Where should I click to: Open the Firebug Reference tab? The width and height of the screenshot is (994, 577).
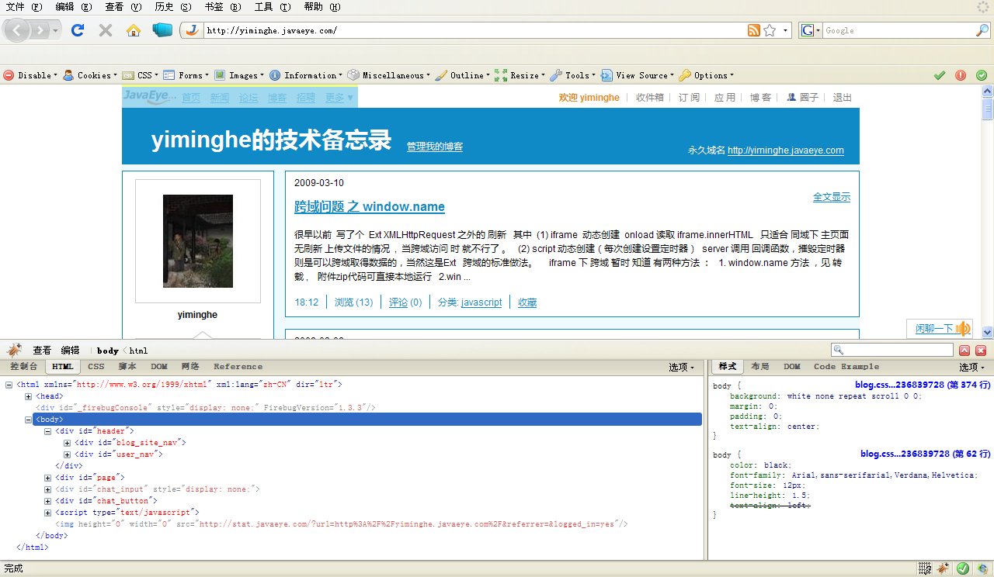pos(238,367)
